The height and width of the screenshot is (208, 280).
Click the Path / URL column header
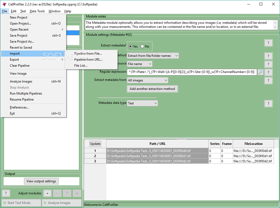tap(157, 144)
